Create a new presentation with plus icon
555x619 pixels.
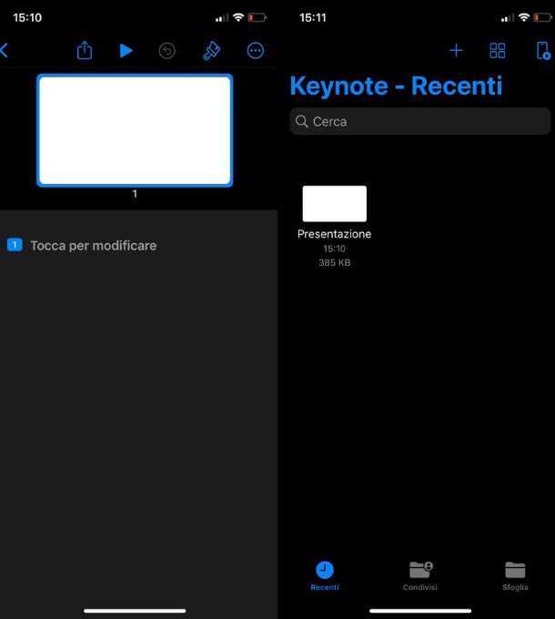pyautogui.click(x=456, y=51)
